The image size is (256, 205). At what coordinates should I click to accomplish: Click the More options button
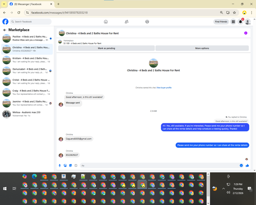[x=202, y=48]
